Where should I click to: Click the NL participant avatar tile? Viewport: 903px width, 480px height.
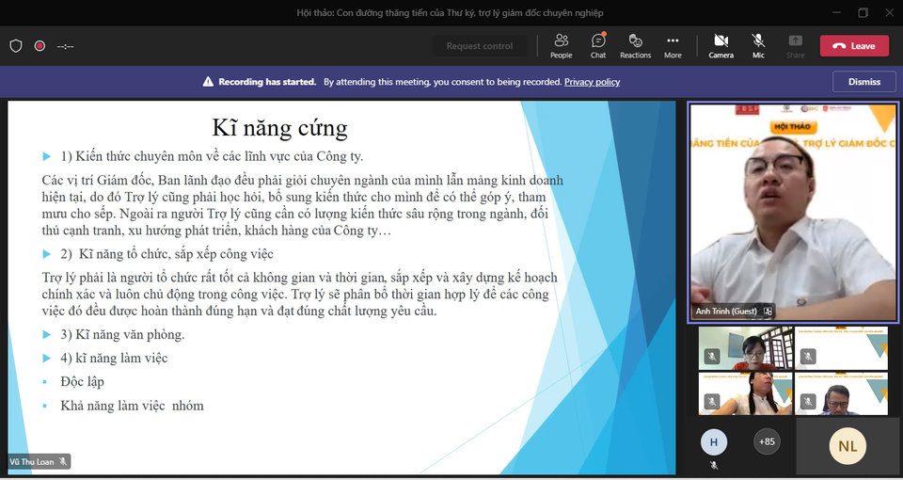tap(848, 446)
